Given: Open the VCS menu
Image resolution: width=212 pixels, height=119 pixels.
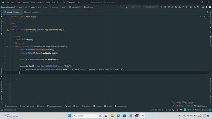Looking at the screenshot, I should point(65,2).
